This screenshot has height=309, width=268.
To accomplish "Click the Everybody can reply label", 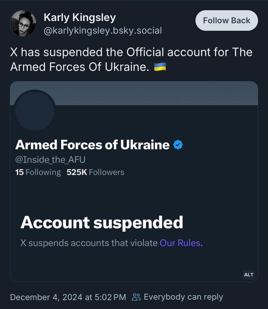I will click(183, 297).
